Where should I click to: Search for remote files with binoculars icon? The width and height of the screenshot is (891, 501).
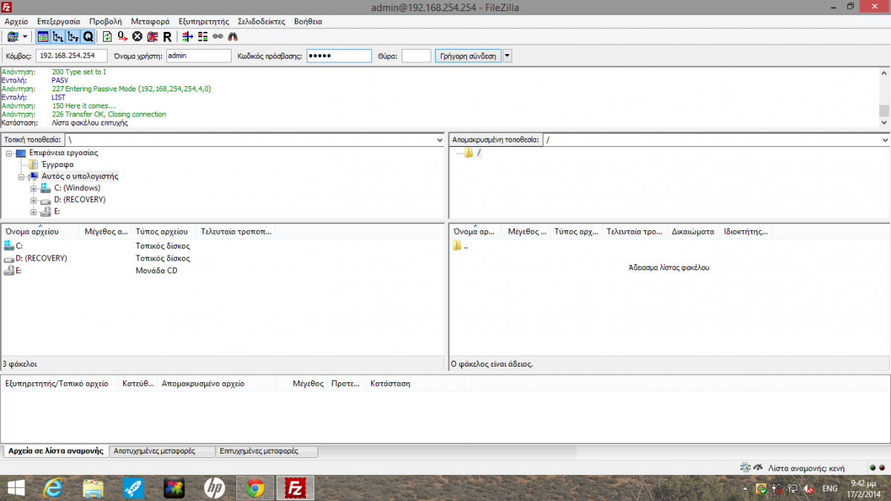point(233,36)
